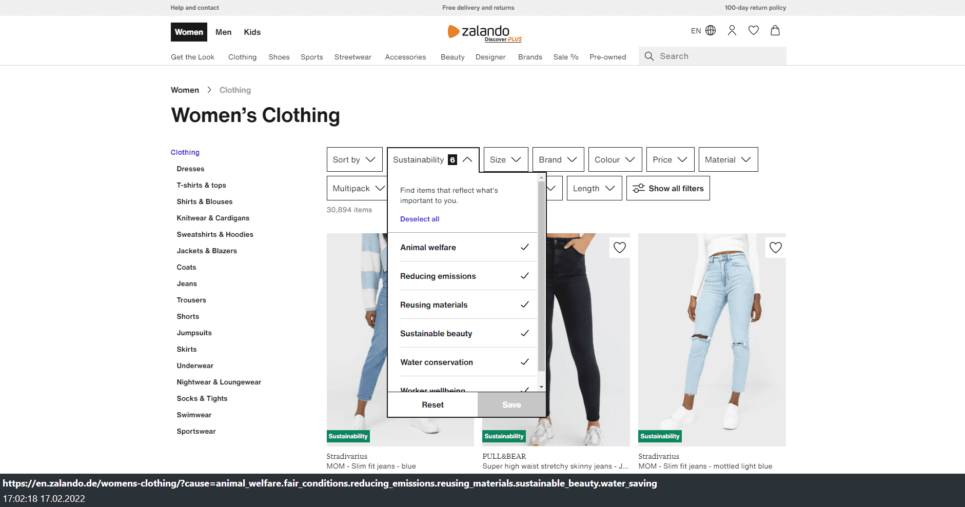Select Nightwear & Loungewear category
This screenshot has width=965, height=507.
click(219, 382)
